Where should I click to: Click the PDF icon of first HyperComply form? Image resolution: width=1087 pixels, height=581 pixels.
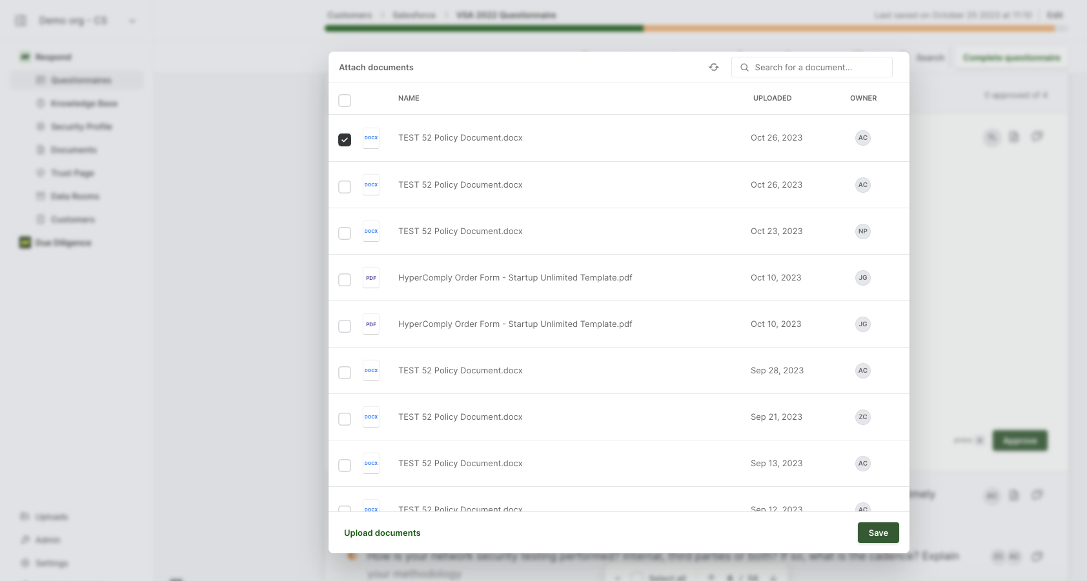click(x=371, y=278)
